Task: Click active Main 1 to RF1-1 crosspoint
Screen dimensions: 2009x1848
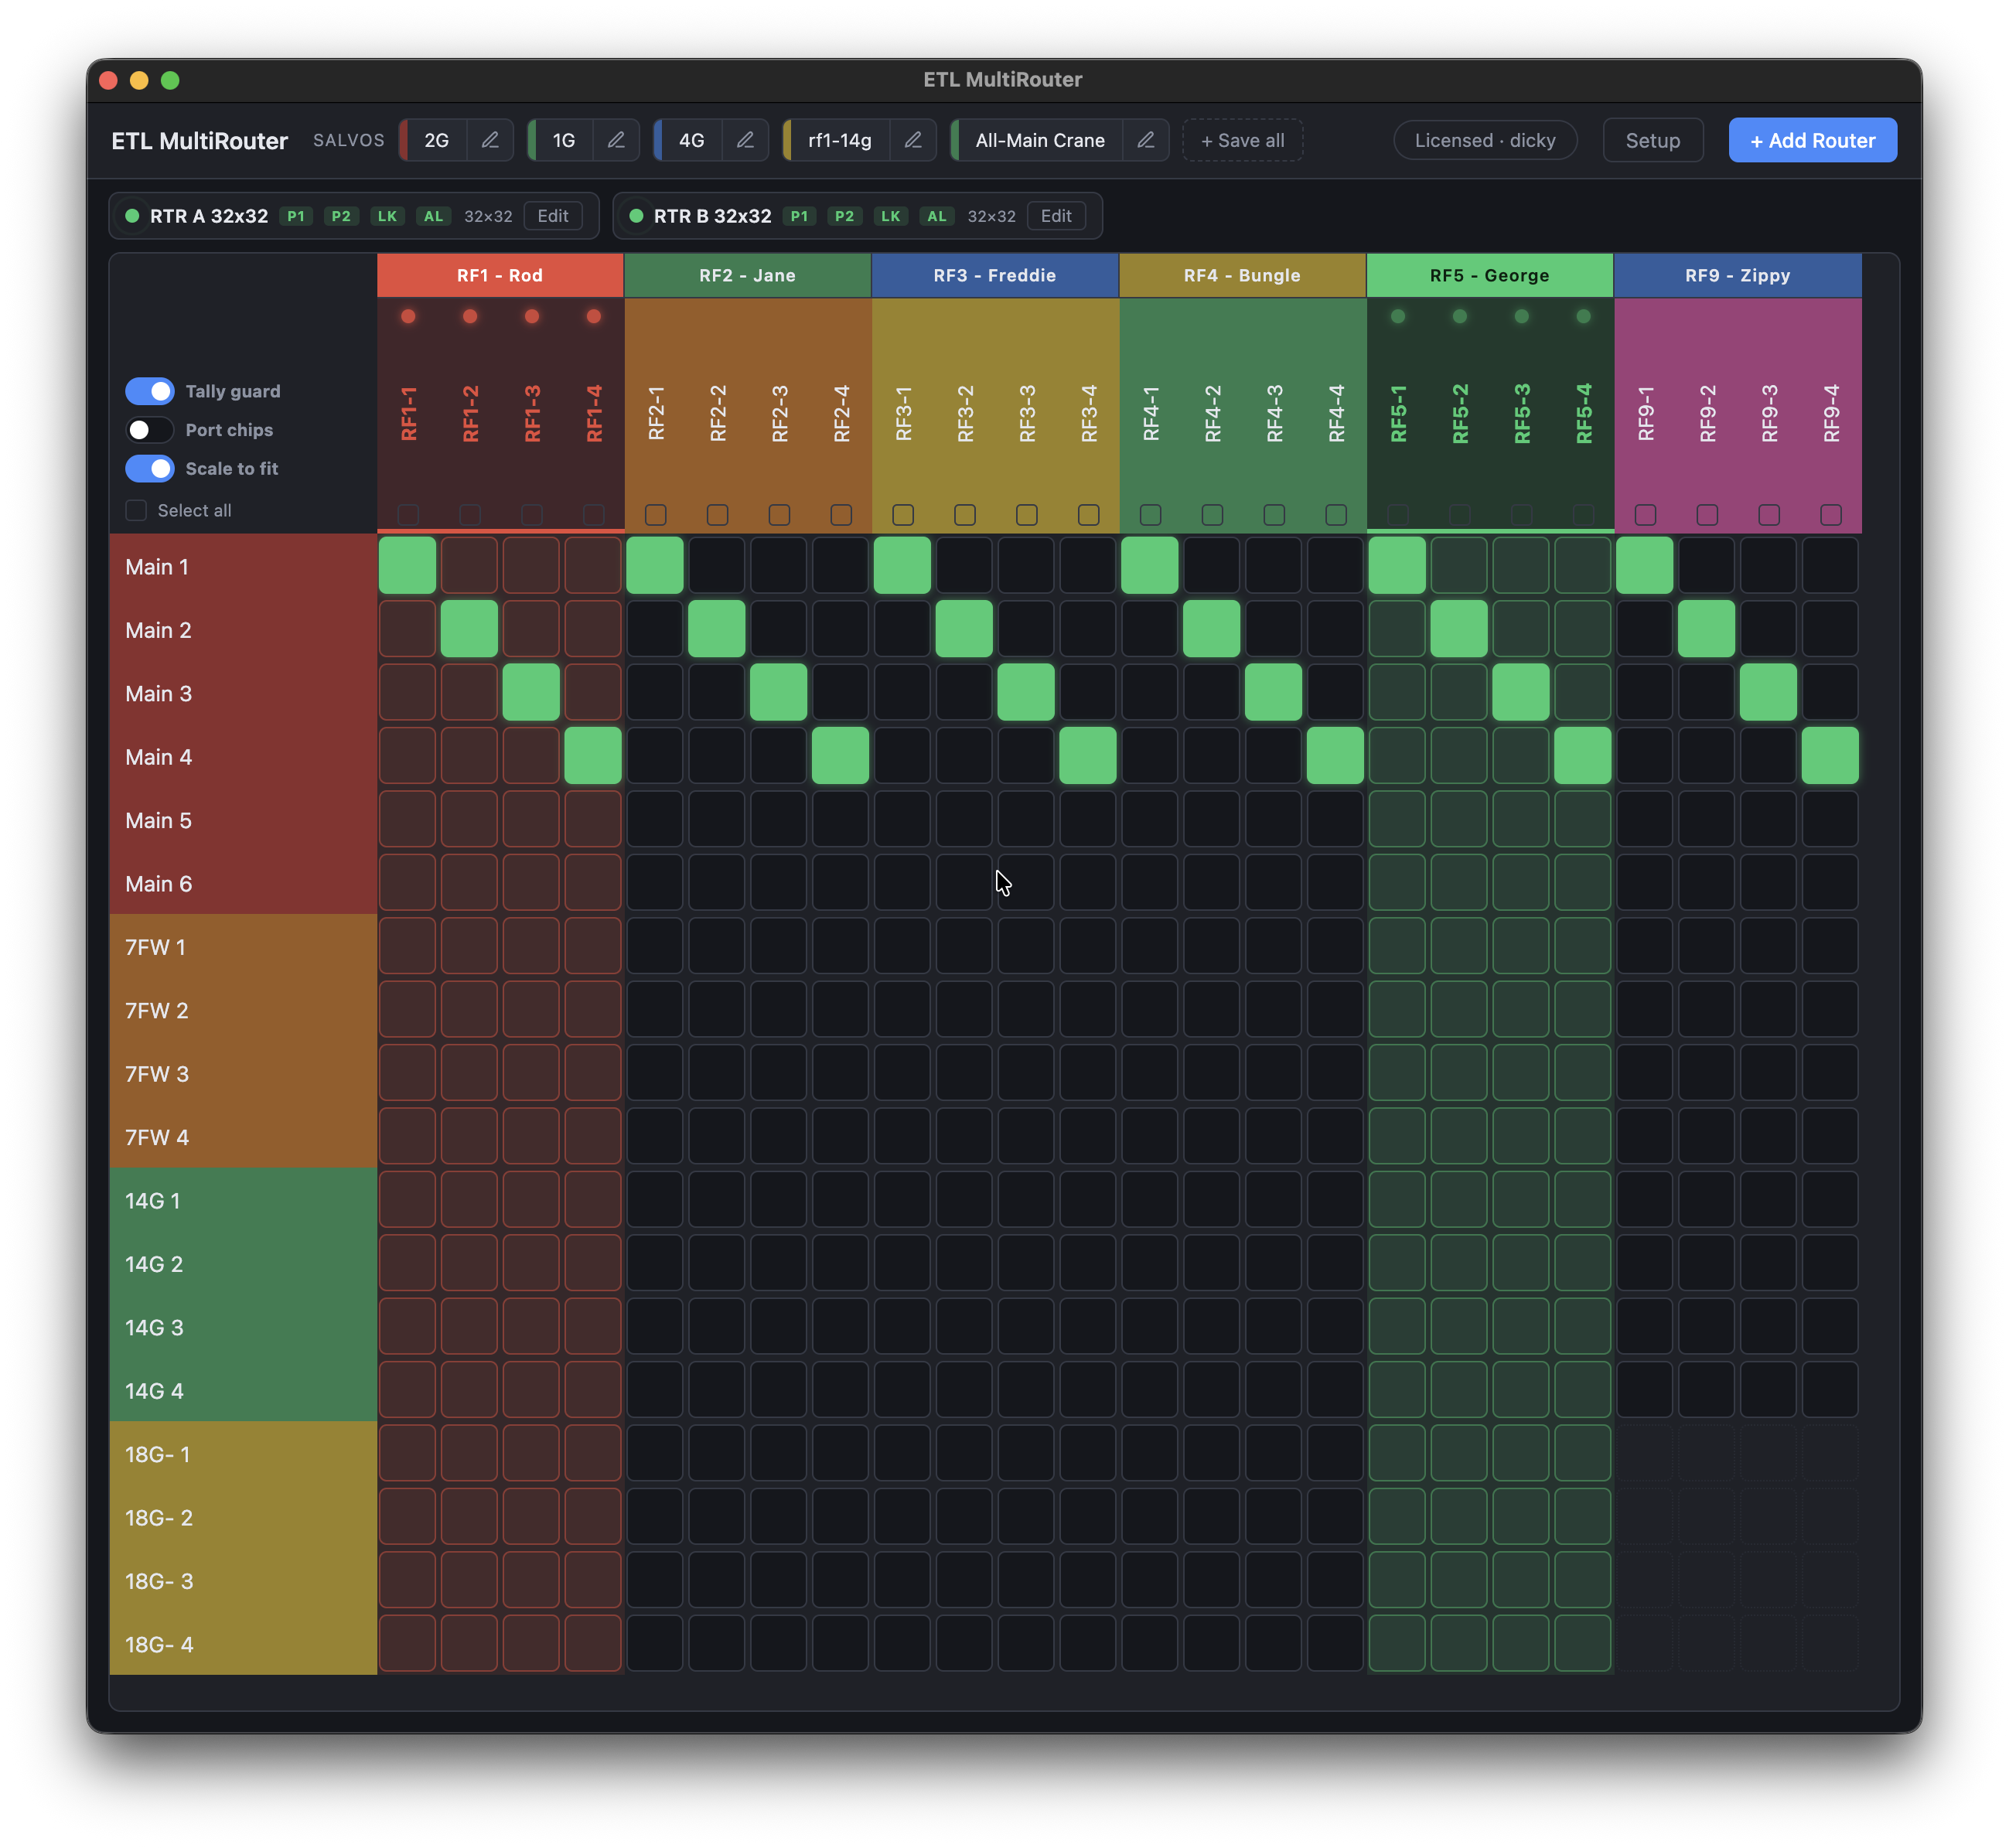Action: 408,566
